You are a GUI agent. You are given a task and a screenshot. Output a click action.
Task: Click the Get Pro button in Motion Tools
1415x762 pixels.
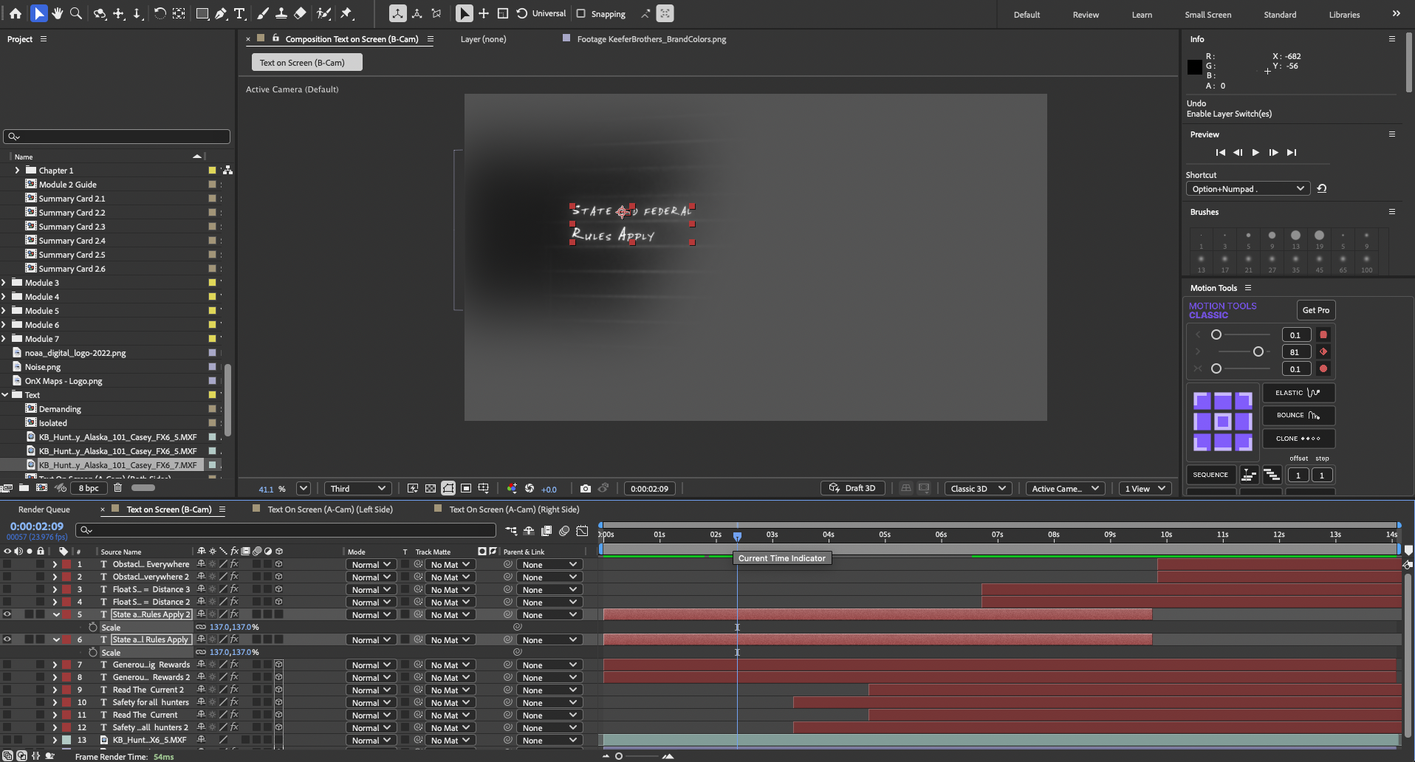[1316, 310]
